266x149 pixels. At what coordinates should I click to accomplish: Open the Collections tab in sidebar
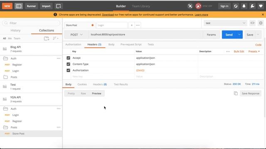click(47, 30)
